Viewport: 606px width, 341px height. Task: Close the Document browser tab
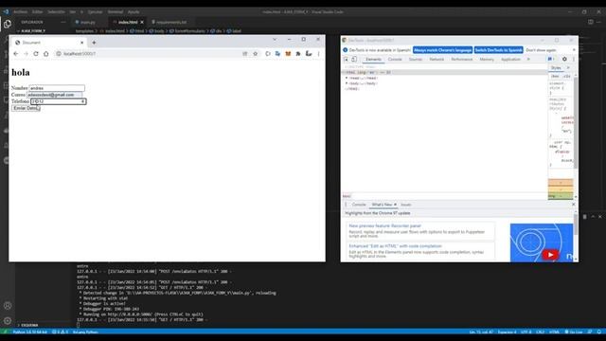click(x=82, y=43)
